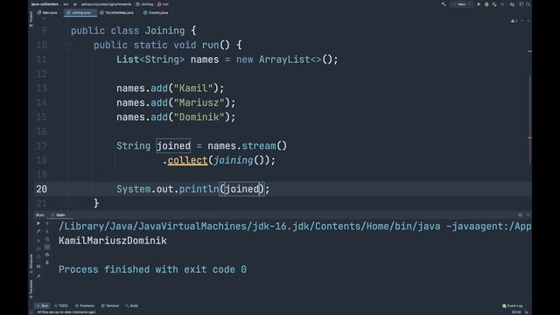Click the Joining class breadcrumb

tap(144, 4)
